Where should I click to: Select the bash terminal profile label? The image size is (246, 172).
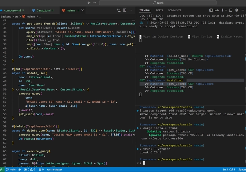[214, 10]
